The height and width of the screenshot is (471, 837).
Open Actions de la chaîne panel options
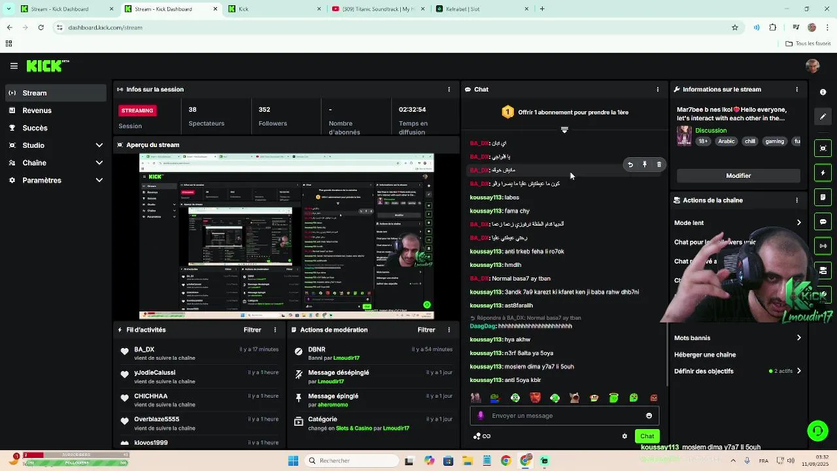coord(796,200)
